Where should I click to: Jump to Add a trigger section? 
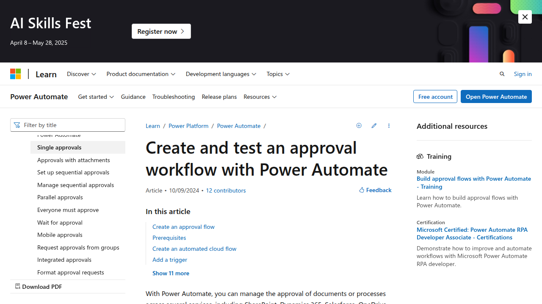click(x=170, y=260)
